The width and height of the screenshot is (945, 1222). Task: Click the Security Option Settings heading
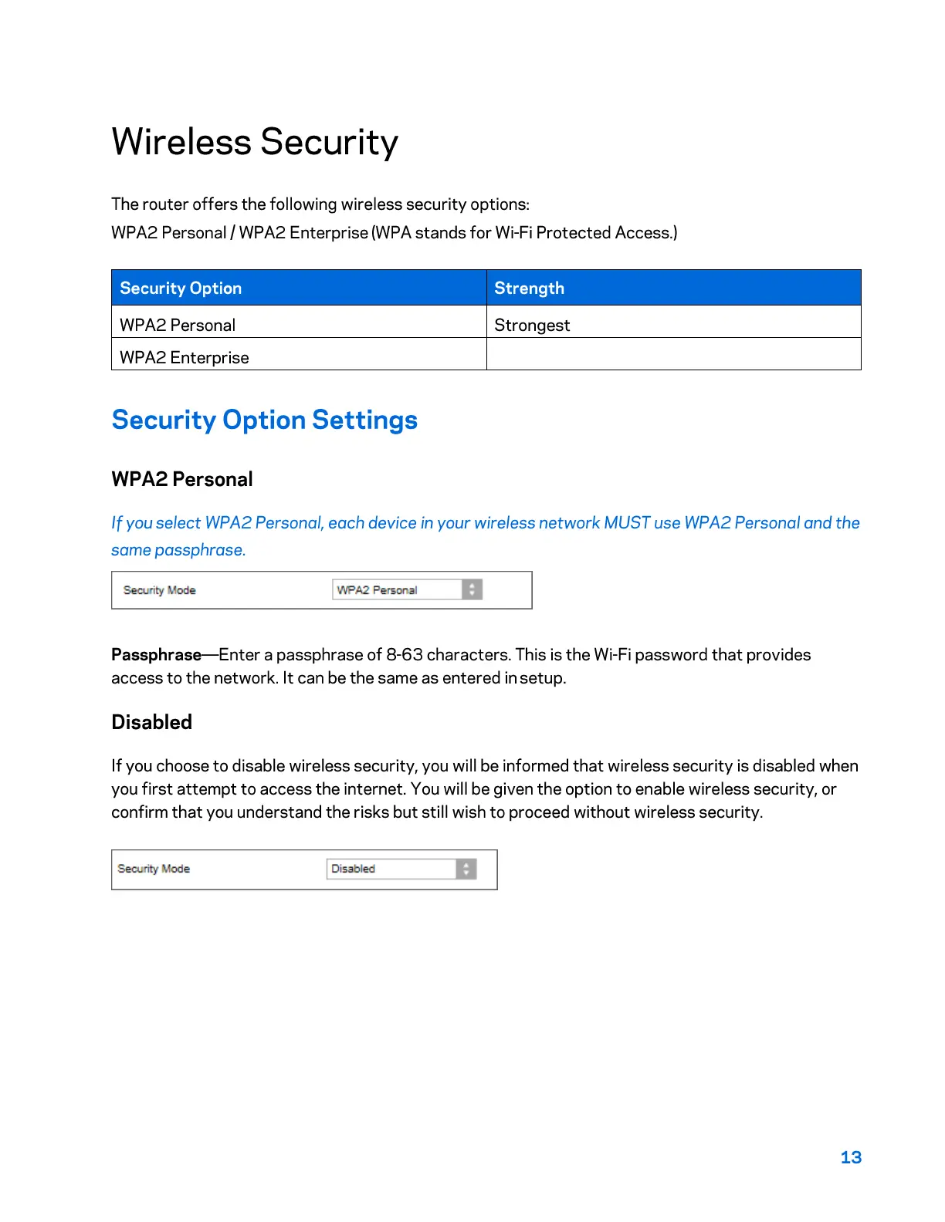(264, 420)
